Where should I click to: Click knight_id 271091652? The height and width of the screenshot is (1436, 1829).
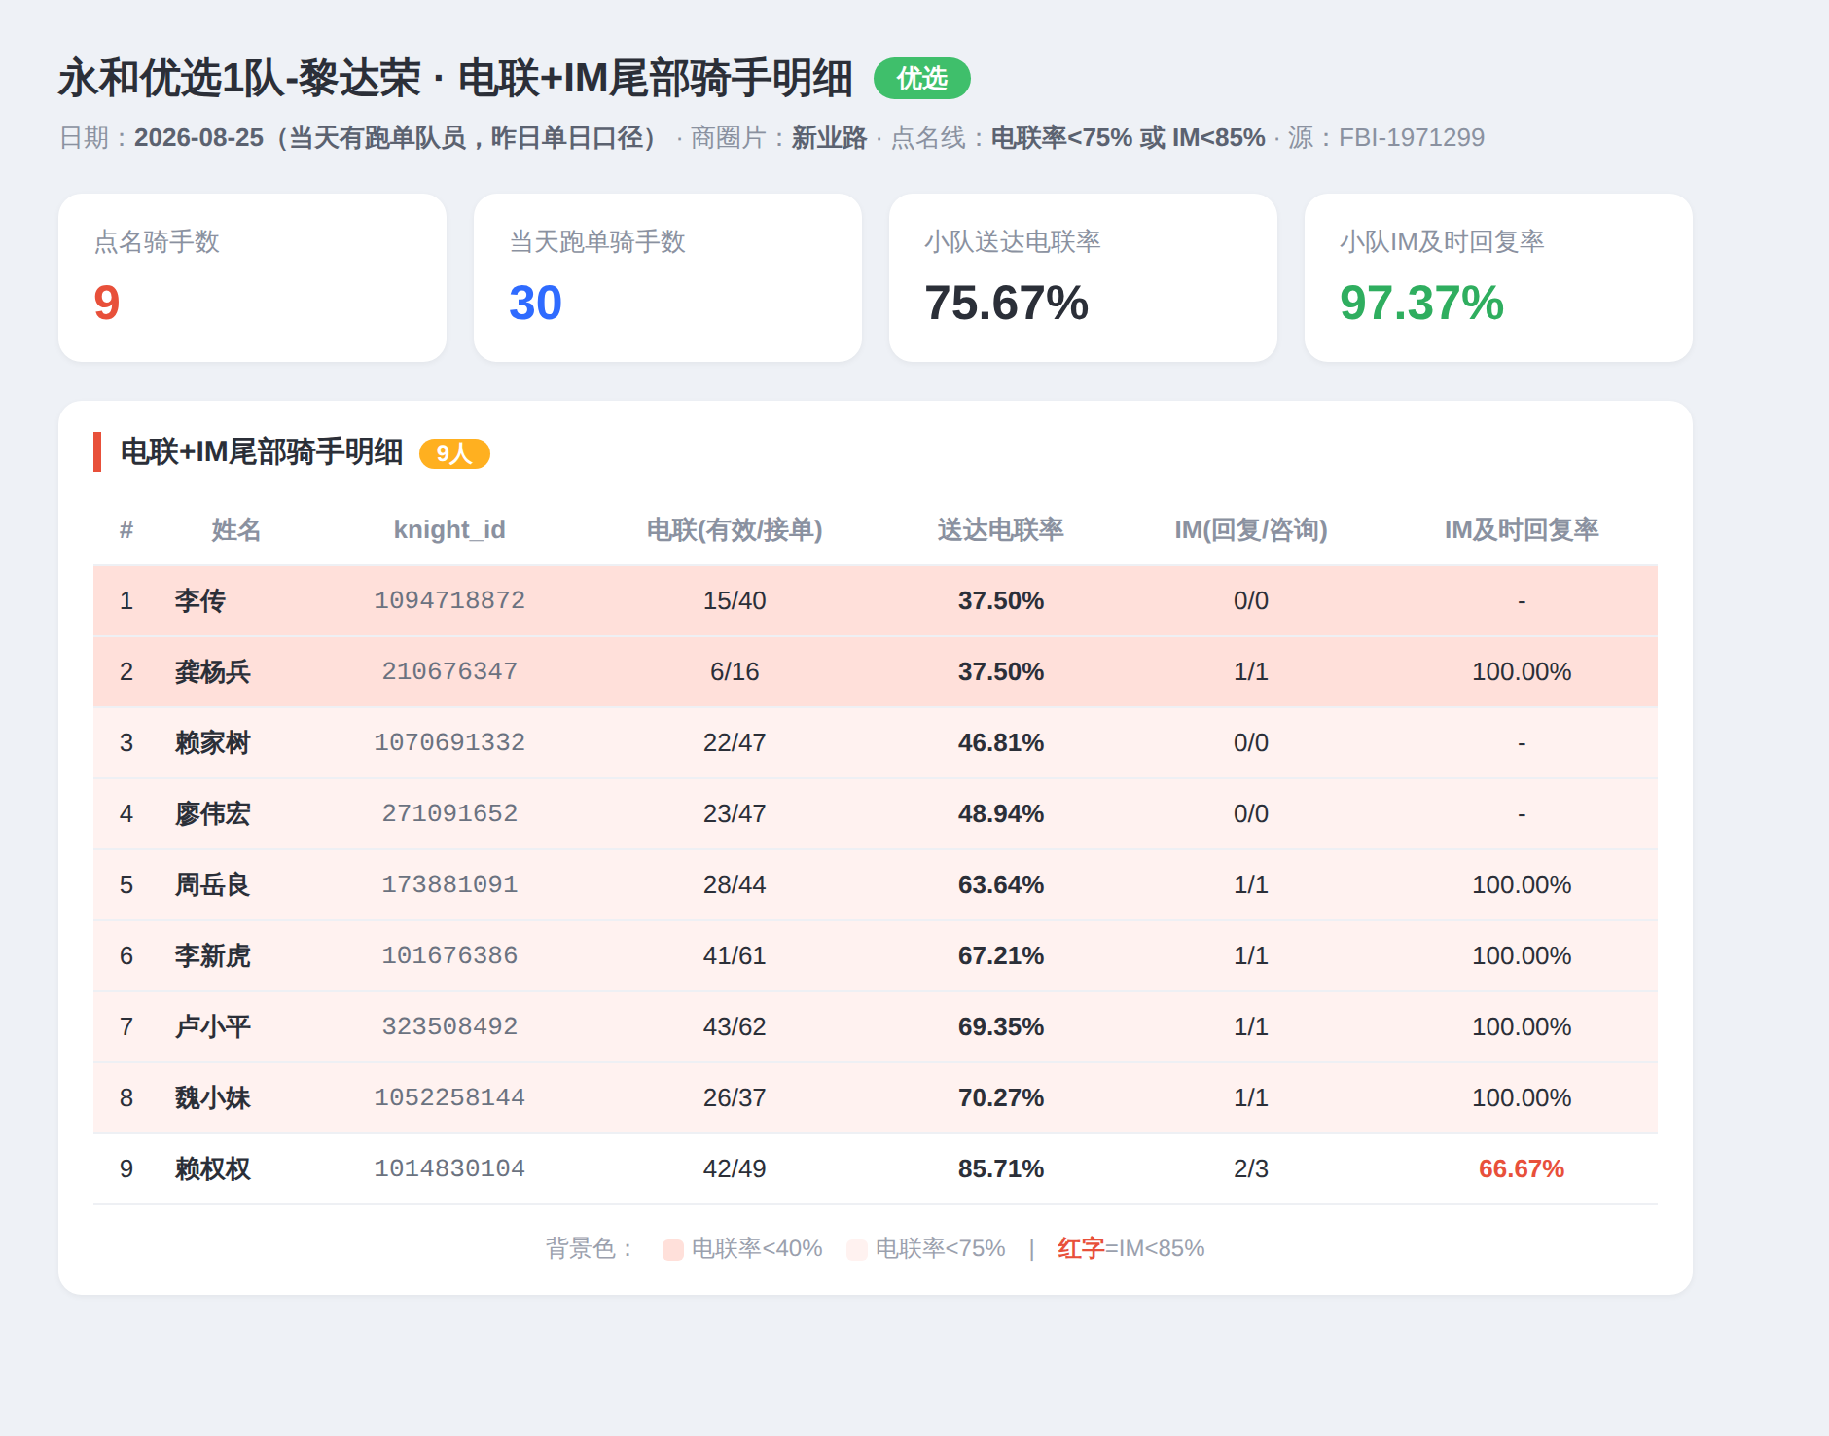(x=449, y=813)
